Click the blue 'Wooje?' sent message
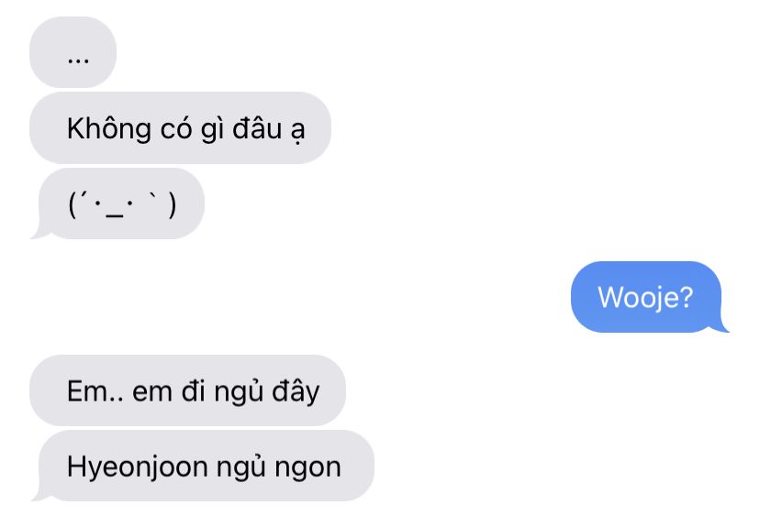The image size is (760, 516). point(646,297)
